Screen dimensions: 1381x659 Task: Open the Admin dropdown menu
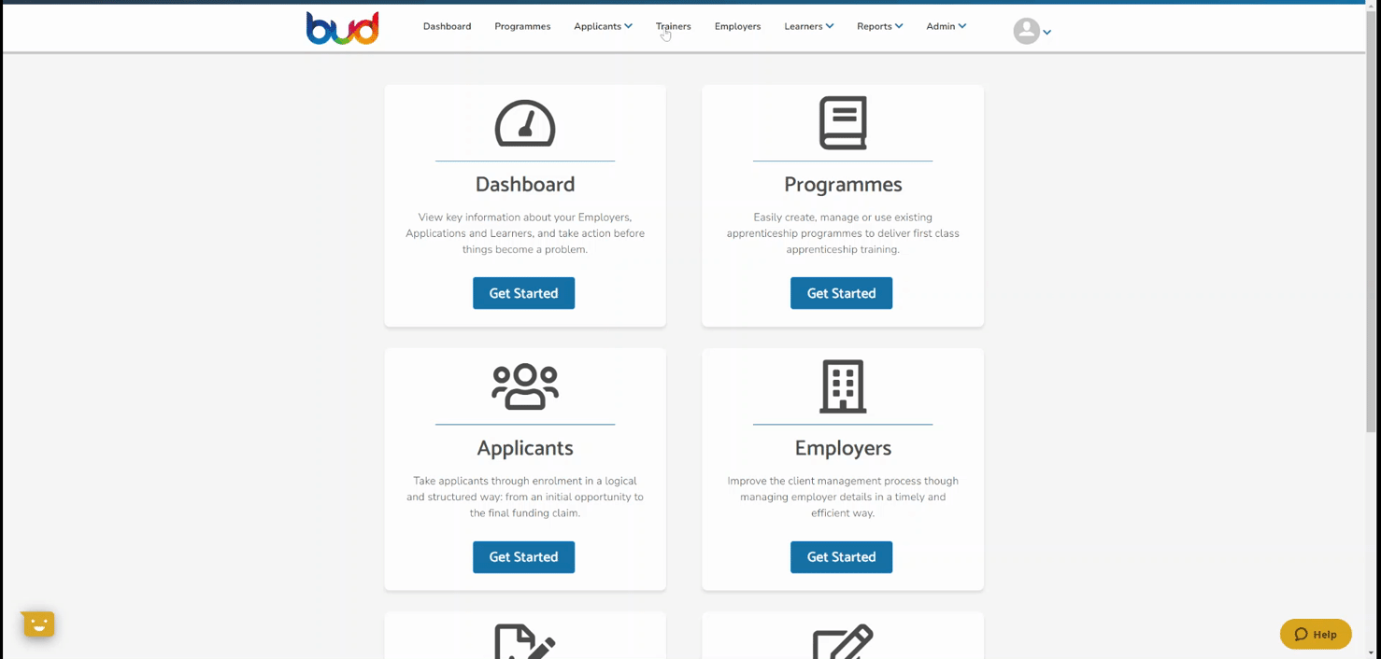[946, 26]
